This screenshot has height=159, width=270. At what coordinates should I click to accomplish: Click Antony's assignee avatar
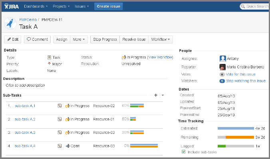pyautogui.click(x=222, y=59)
